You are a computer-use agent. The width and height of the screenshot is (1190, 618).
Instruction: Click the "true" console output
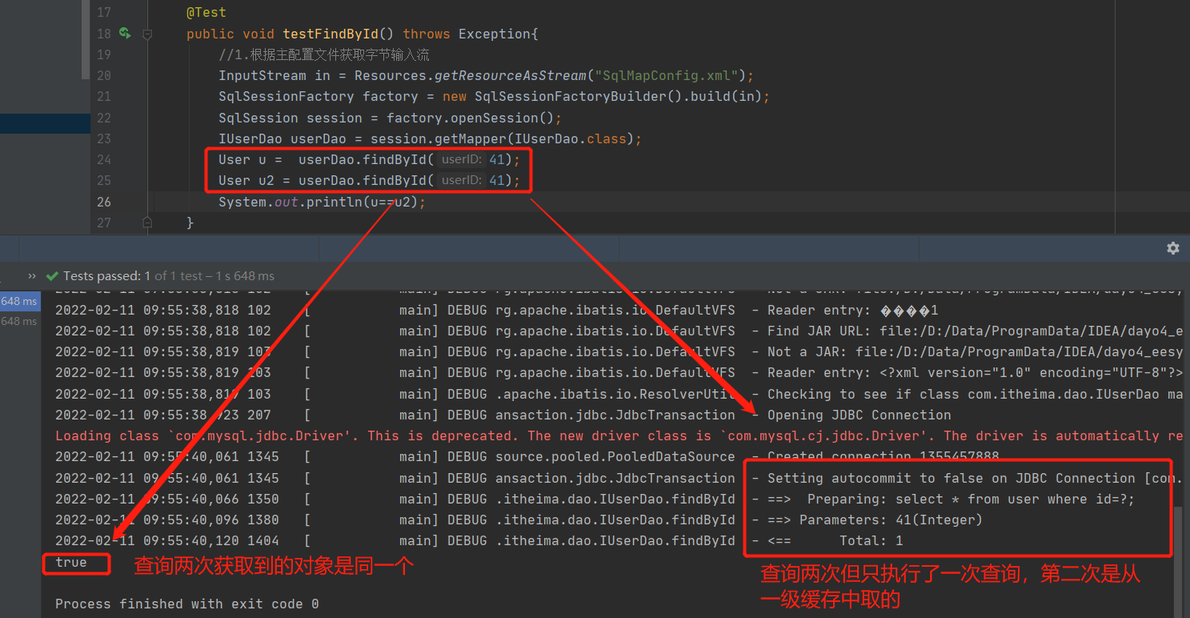tap(71, 563)
